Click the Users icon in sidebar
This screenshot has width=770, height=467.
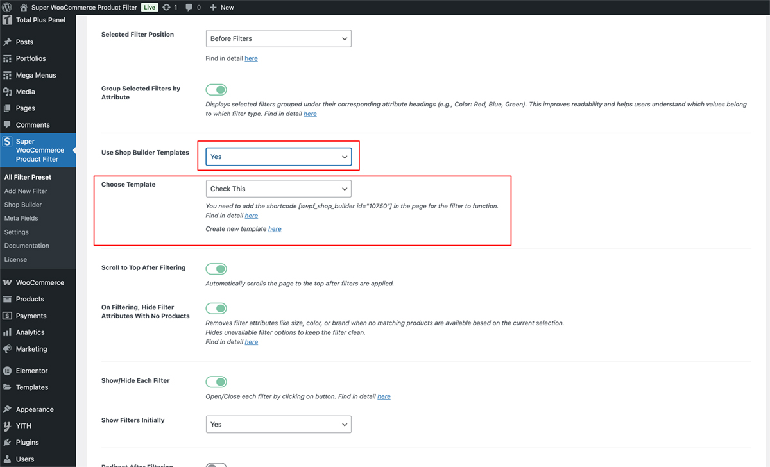(x=7, y=459)
